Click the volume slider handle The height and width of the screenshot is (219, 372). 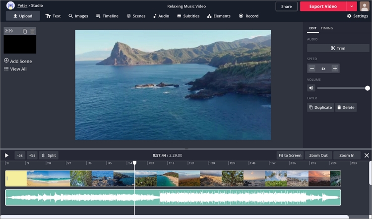(x=367, y=88)
